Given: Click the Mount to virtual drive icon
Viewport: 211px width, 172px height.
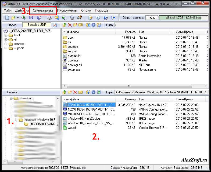Looking at the screenshot, I should (72, 18).
